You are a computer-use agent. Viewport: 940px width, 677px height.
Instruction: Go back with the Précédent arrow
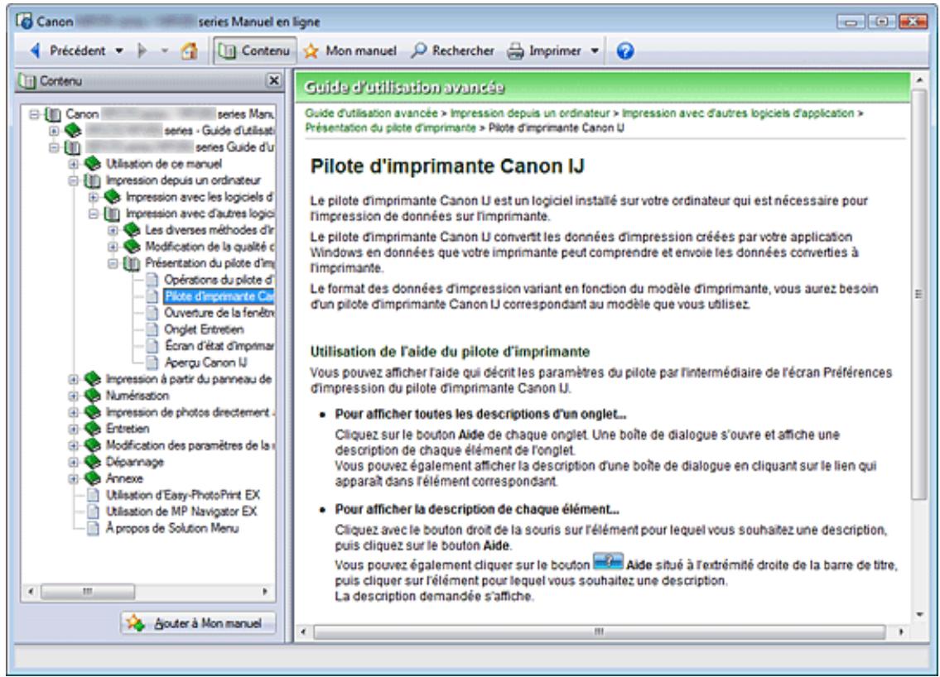coord(68,51)
